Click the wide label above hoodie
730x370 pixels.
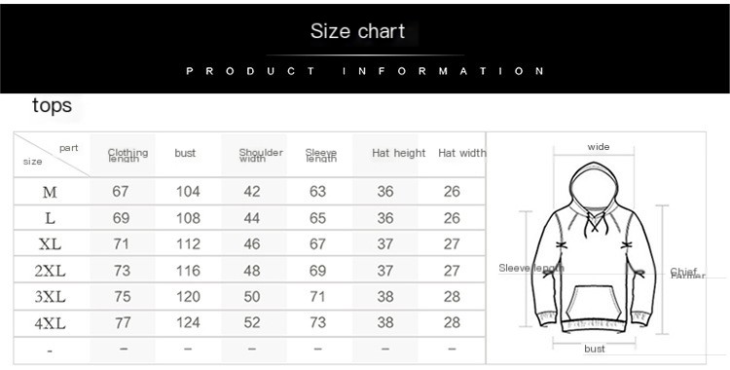tap(599, 147)
